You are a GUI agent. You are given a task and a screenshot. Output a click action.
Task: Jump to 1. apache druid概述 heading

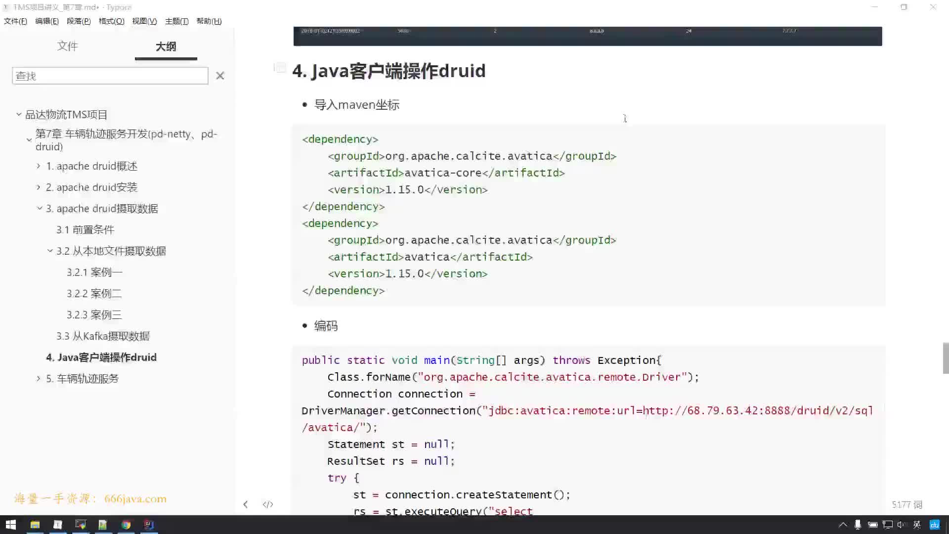91,166
